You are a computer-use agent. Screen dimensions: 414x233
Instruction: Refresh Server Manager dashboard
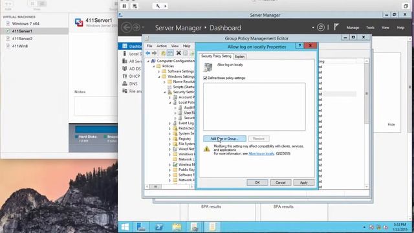pos(321,27)
